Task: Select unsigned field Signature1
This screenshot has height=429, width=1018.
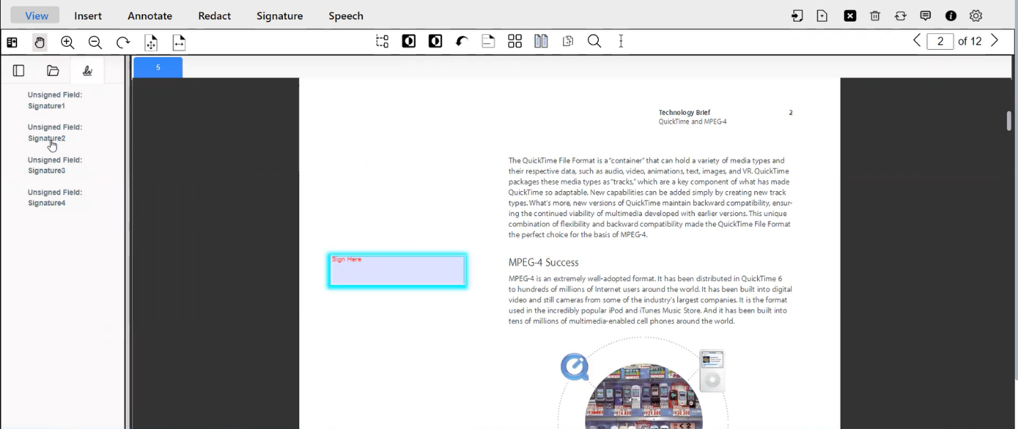Action: (x=55, y=100)
